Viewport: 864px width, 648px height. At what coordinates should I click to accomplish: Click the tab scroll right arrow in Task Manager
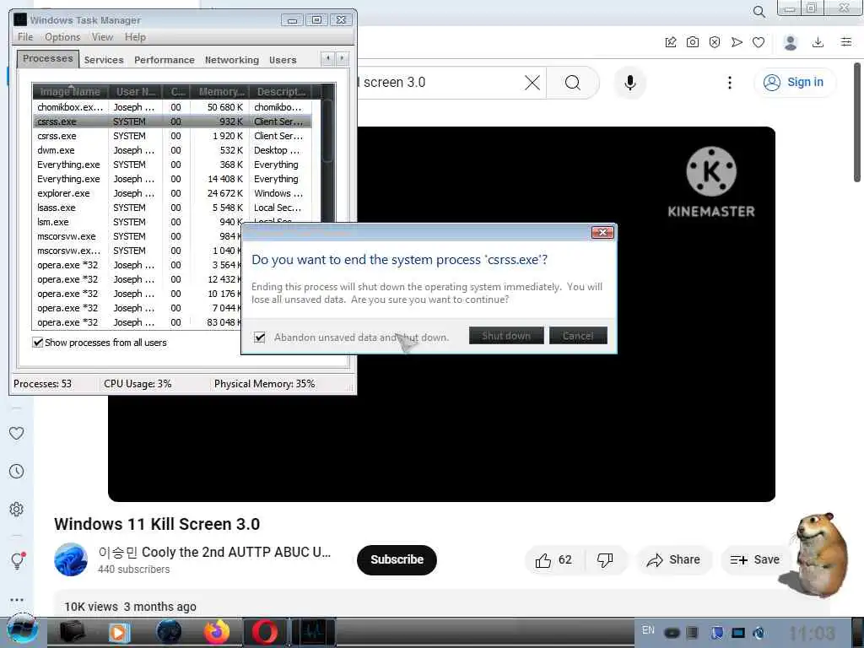pyautogui.click(x=343, y=58)
